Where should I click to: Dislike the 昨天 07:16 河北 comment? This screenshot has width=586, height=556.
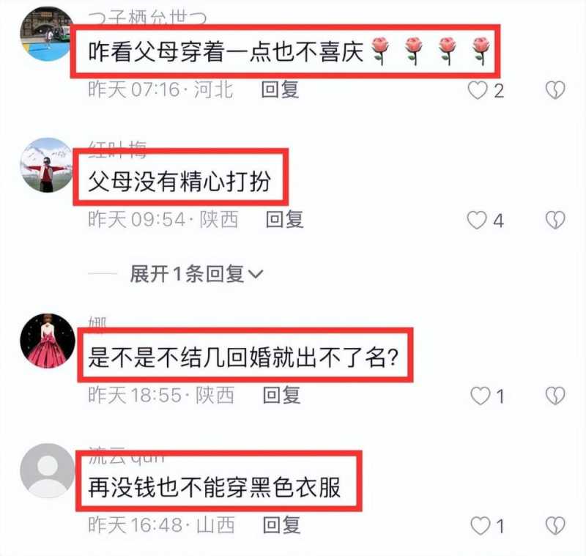[555, 90]
